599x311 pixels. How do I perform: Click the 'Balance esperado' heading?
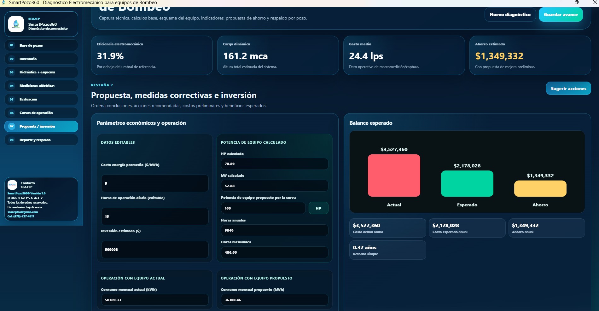[371, 123]
